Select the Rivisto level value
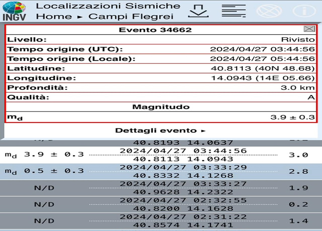Viewport: 322px width, 231px height. click(298, 39)
